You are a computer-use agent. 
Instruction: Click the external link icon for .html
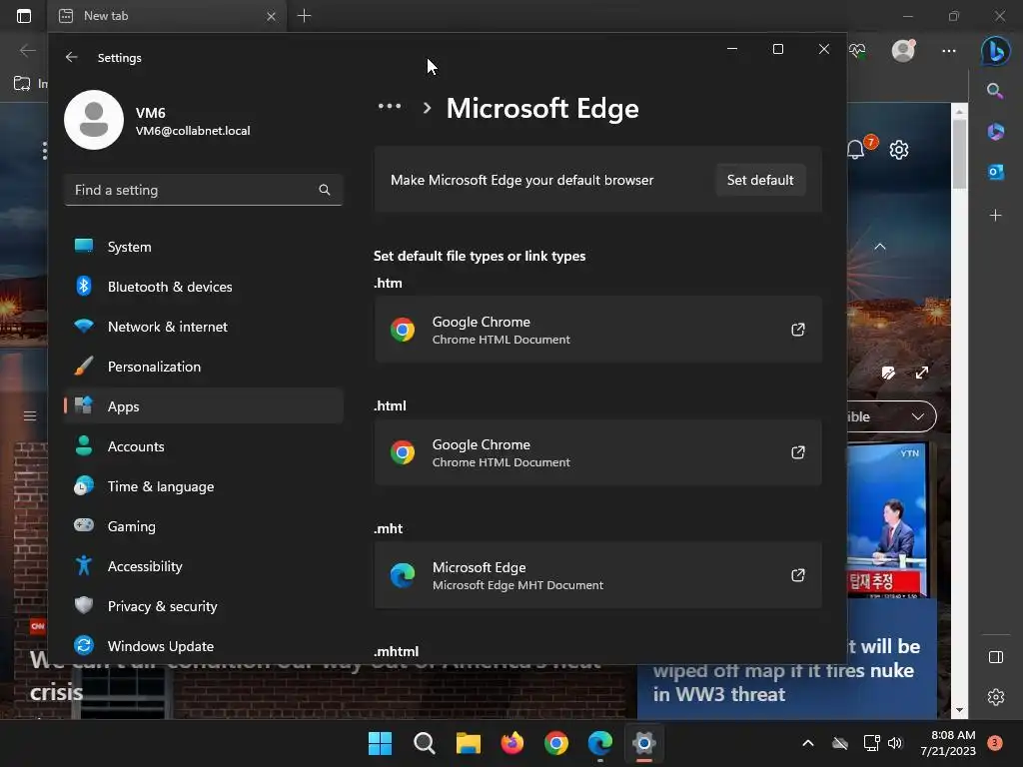[x=797, y=452]
